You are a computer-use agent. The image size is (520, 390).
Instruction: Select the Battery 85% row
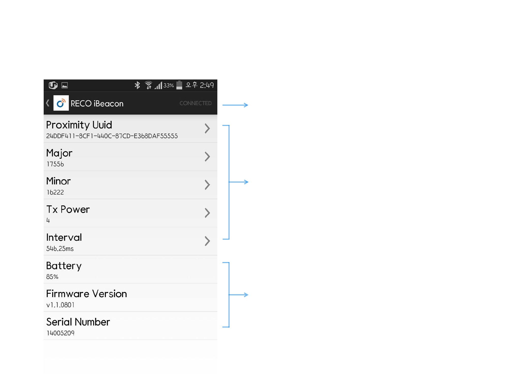pos(131,269)
